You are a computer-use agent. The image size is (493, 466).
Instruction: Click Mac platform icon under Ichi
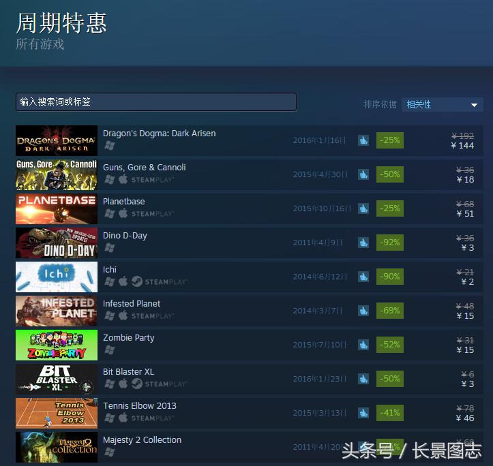tap(123, 281)
